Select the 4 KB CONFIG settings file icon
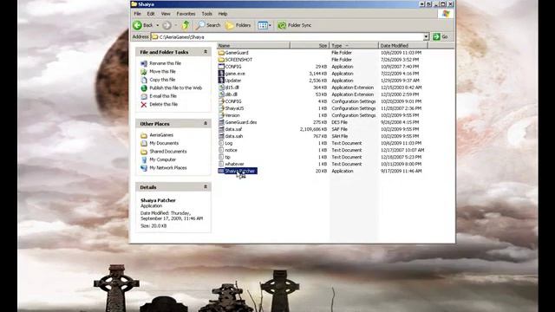Image resolution: width=555 pixels, height=312 pixels. tap(221, 101)
